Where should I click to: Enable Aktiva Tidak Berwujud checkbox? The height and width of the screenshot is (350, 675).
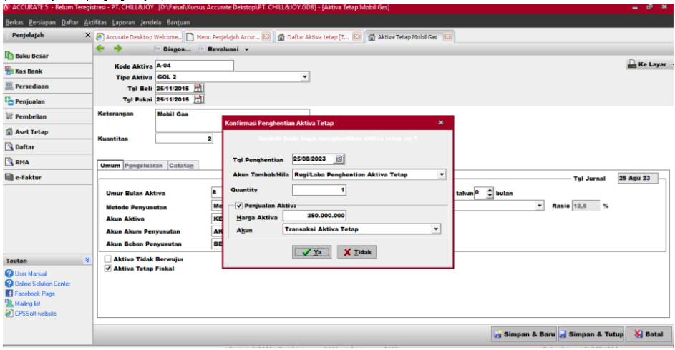[108, 259]
